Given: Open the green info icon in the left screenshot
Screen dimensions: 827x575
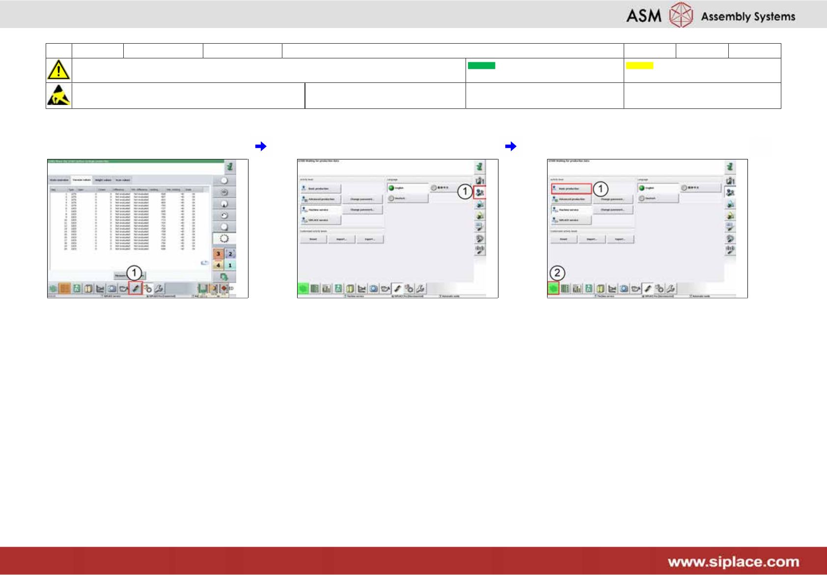Looking at the screenshot, I should point(229,167).
